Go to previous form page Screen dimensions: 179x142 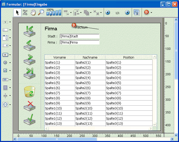tap(108, 13)
